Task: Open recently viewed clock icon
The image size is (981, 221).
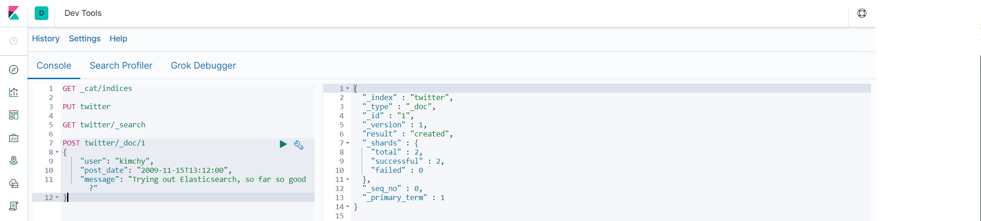Action: 14,41
